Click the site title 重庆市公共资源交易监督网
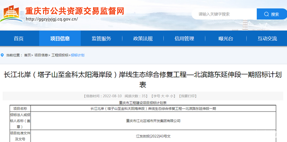The image size is (287, 142). pyautogui.click(x=75, y=11)
